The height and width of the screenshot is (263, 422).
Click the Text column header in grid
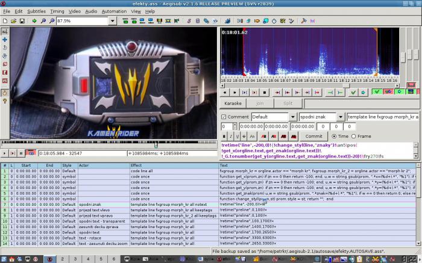(317, 166)
